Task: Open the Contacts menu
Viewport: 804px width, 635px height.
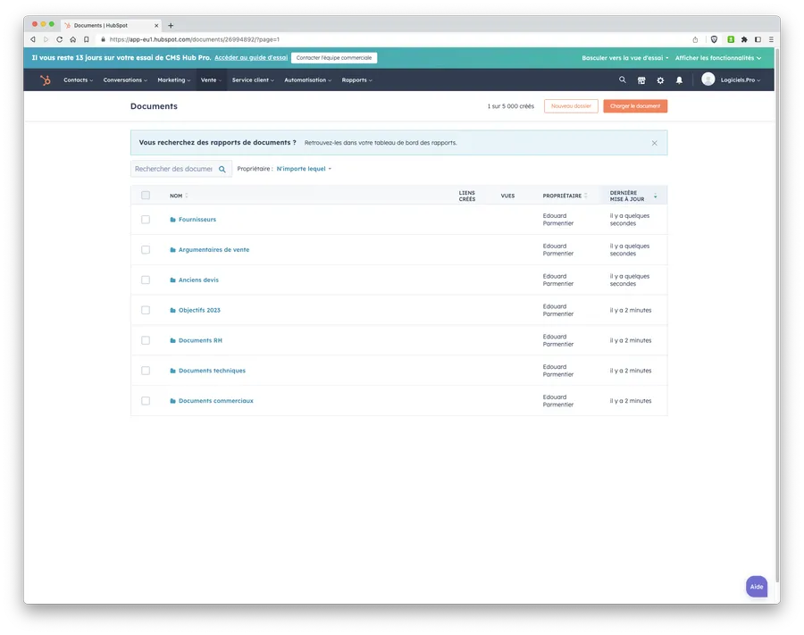Action: coord(78,80)
